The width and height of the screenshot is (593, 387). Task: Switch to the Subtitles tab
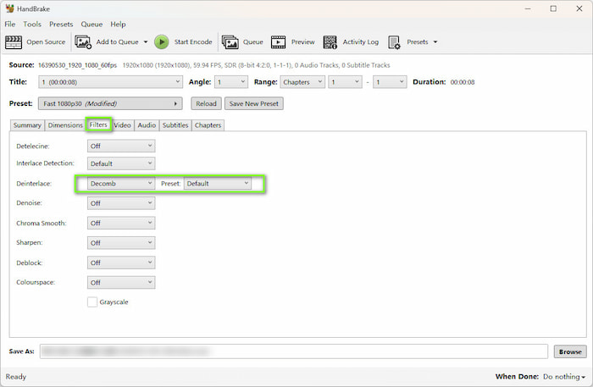pos(175,125)
